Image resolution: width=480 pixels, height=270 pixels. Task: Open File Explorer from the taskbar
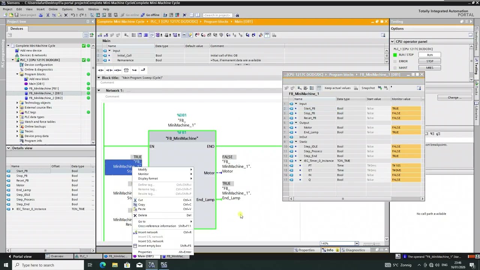click(x=115, y=265)
